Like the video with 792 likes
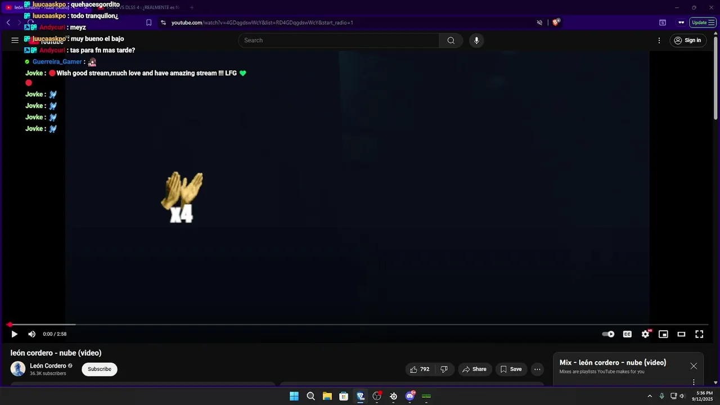The height and width of the screenshot is (405, 720). coord(420,370)
